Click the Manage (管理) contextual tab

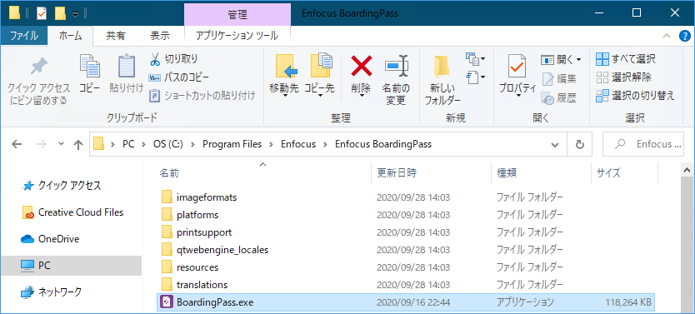(x=237, y=14)
